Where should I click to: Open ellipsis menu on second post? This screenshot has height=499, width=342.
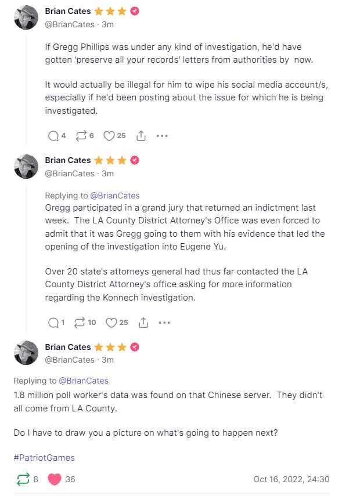(164, 323)
